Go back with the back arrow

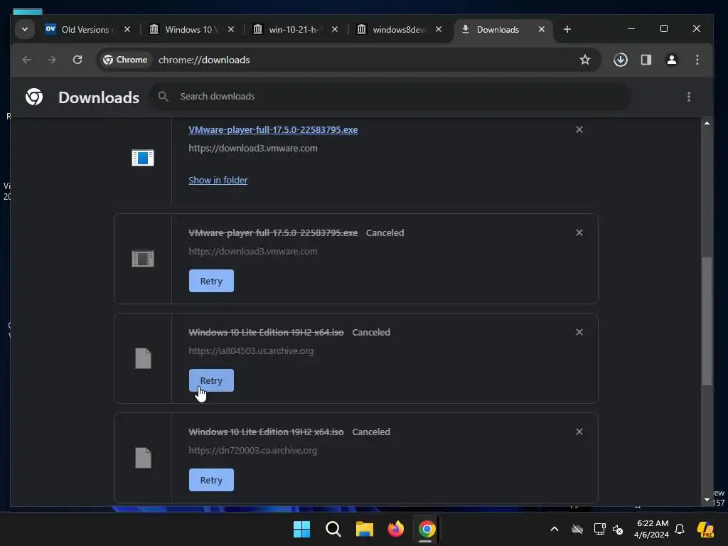pyautogui.click(x=26, y=60)
